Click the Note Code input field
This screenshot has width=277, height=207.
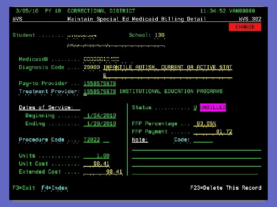click(x=203, y=140)
